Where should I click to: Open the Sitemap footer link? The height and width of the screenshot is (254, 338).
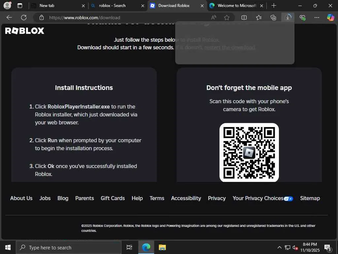pyautogui.click(x=310, y=198)
